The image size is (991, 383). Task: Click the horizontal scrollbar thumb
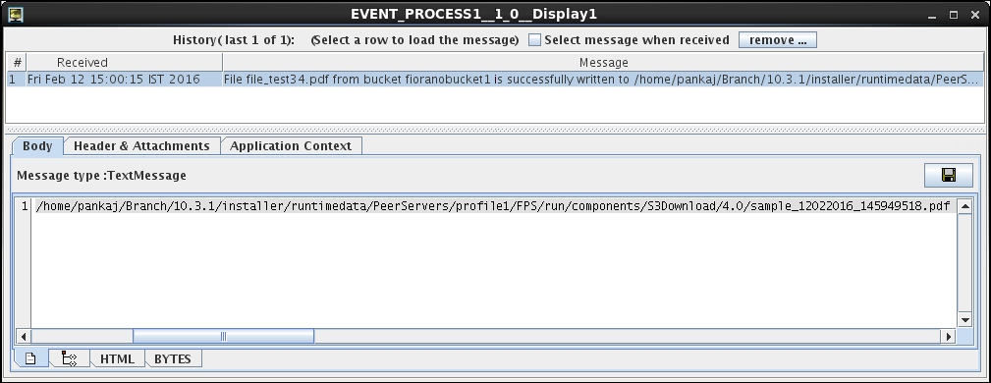click(223, 336)
